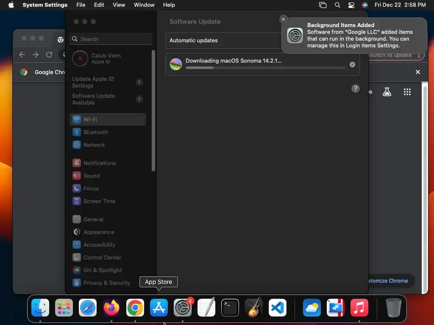Close the Chrome info bar
This screenshot has height=325, width=434.
tap(418, 72)
